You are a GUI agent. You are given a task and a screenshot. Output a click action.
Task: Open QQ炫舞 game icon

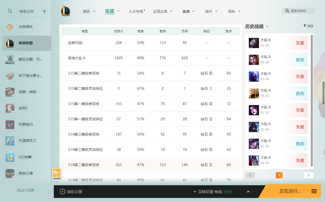(10, 157)
